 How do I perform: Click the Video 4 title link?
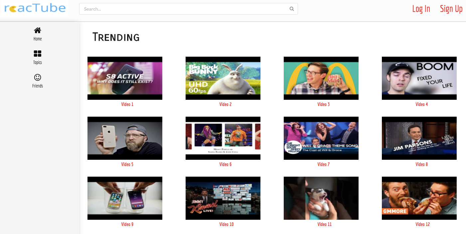(422, 104)
